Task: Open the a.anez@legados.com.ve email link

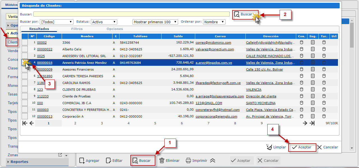Action: pos(214,63)
